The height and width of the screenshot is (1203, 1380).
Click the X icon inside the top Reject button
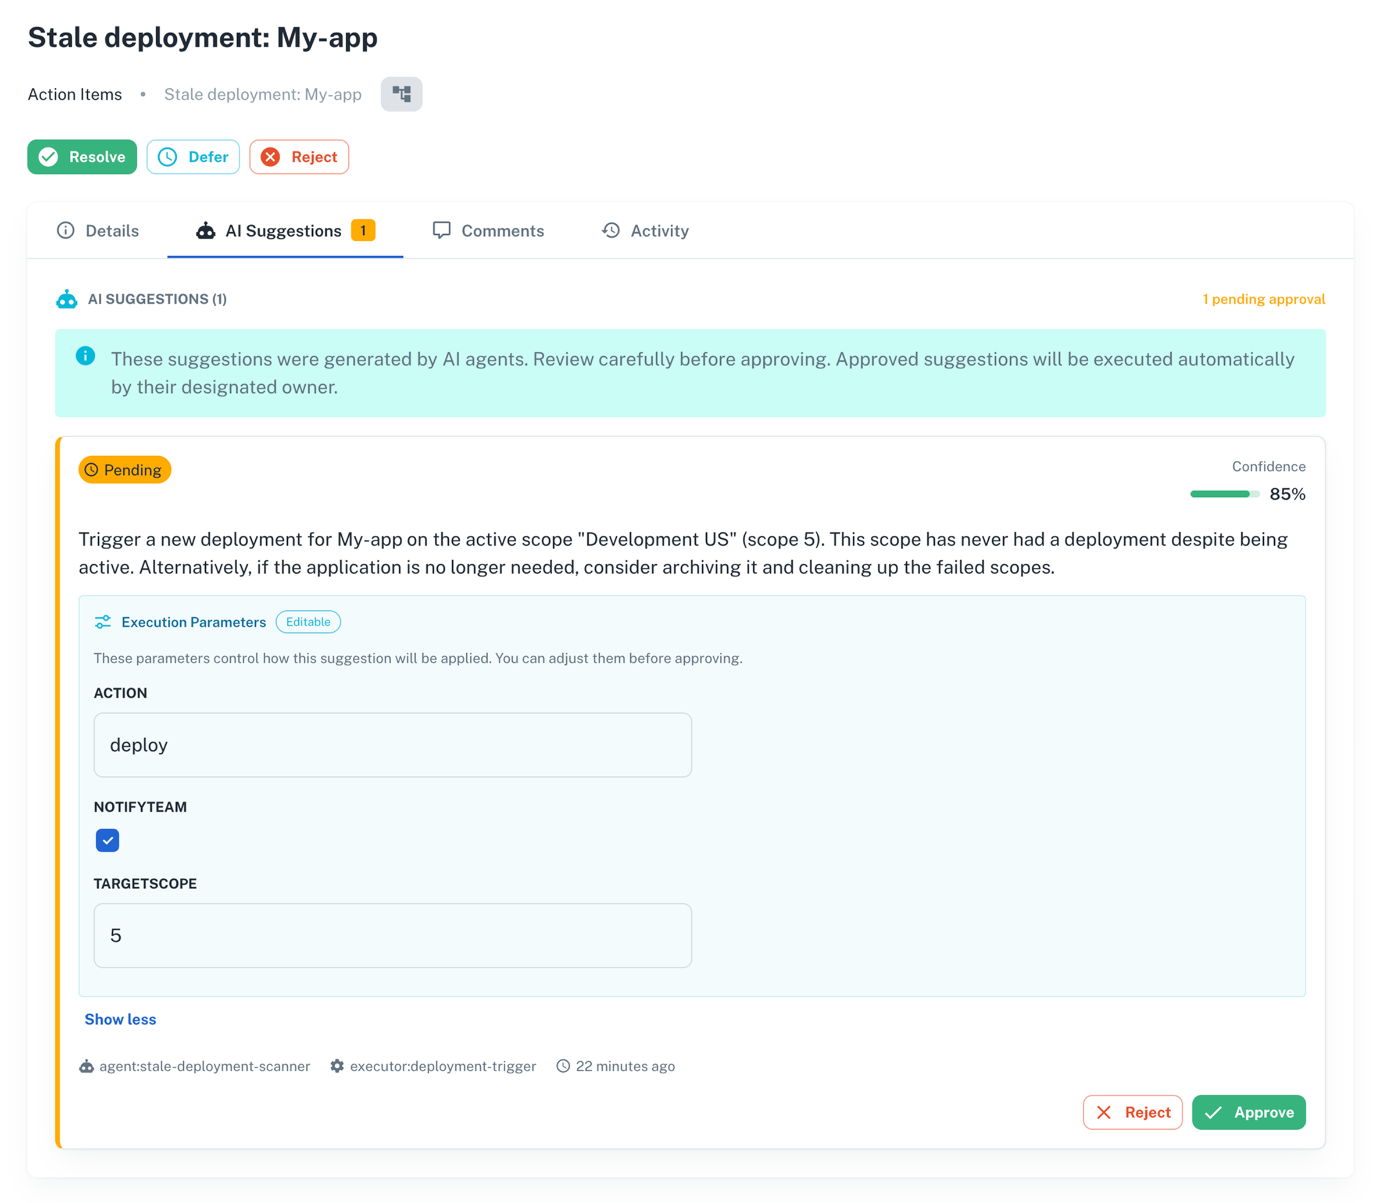point(271,156)
